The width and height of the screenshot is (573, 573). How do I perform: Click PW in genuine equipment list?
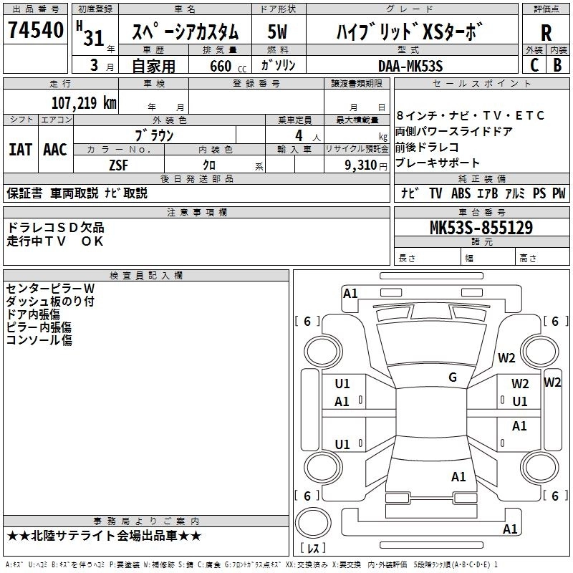point(559,193)
